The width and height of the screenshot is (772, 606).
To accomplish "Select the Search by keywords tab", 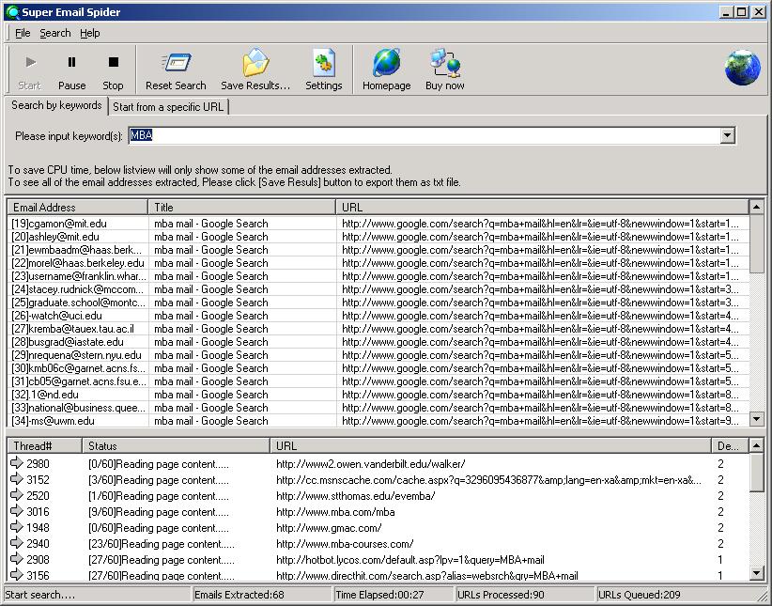I will 56,106.
